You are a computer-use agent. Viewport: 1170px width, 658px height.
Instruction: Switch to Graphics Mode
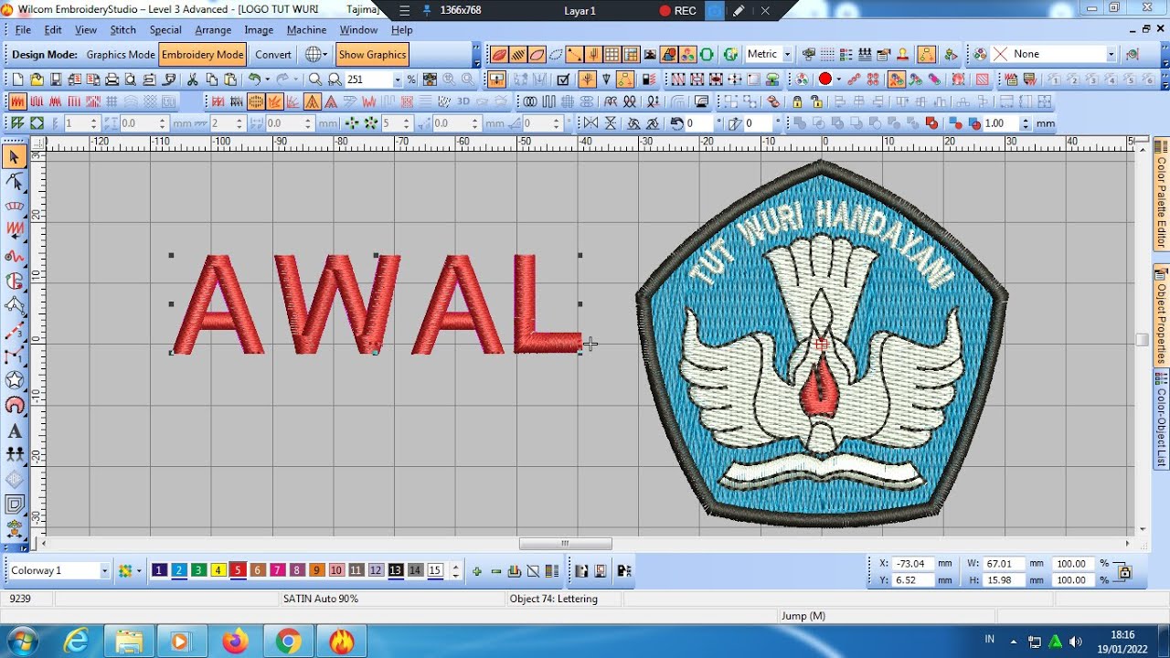pyautogui.click(x=121, y=55)
